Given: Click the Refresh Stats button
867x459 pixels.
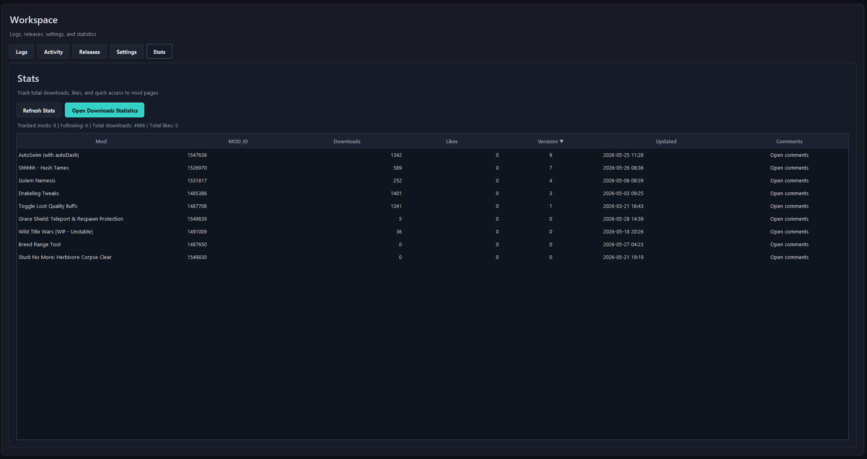Looking at the screenshot, I should [x=39, y=110].
